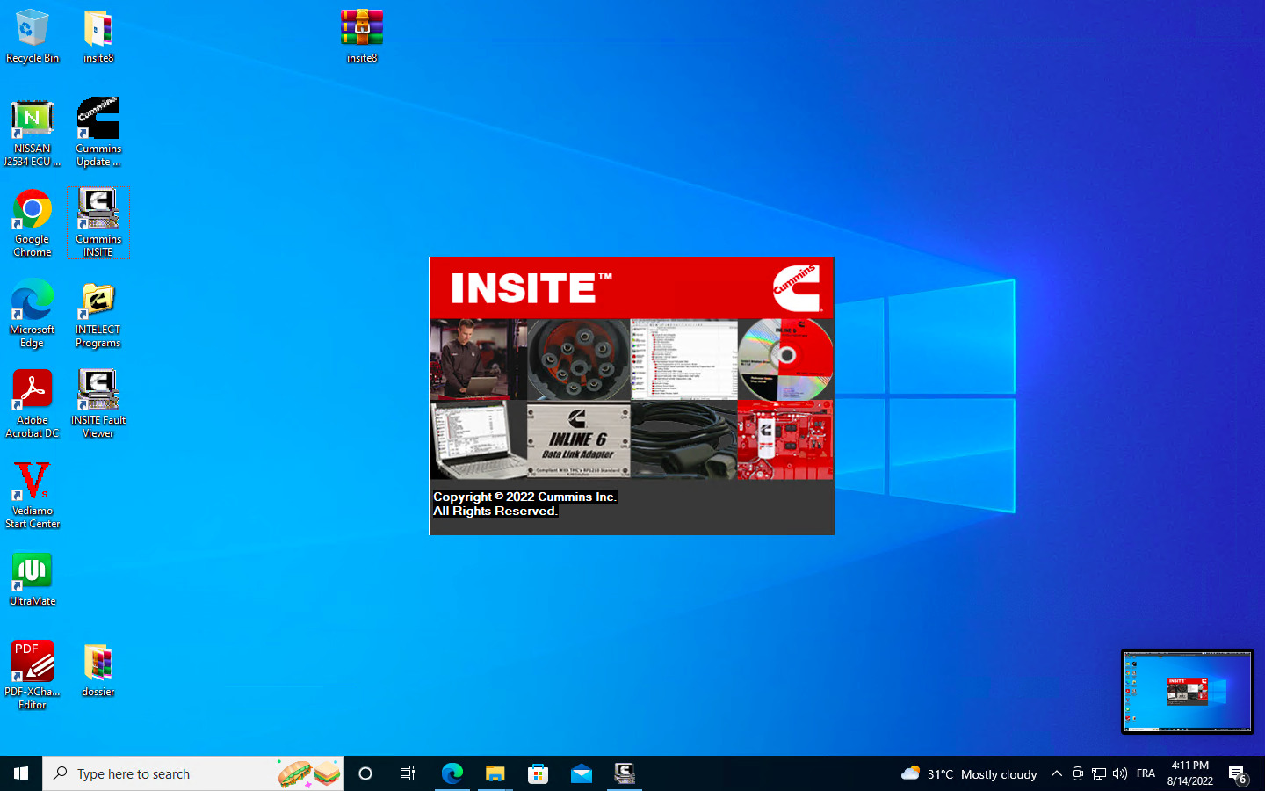The height and width of the screenshot is (791, 1265).
Task: Open the network tray icon
Action: coord(1099,773)
